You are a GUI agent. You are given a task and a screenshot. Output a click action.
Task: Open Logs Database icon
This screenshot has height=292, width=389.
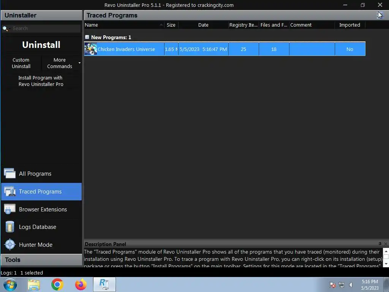coord(9,227)
